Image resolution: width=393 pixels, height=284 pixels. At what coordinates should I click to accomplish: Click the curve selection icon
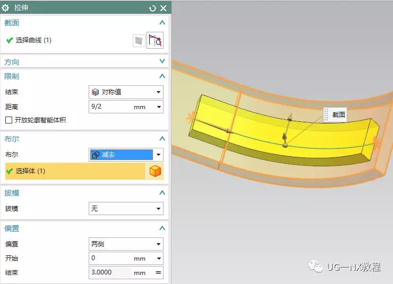click(x=155, y=41)
